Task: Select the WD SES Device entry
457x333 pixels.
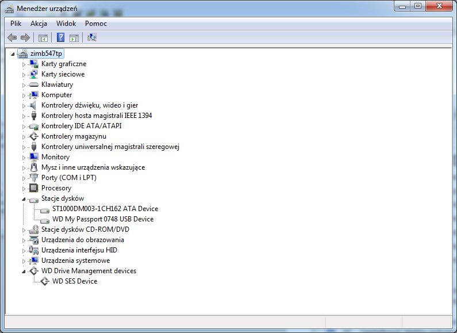Action: pyautogui.click(x=75, y=281)
